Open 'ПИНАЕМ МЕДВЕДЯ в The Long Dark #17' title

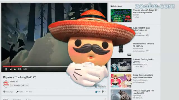[x=143, y=92]
